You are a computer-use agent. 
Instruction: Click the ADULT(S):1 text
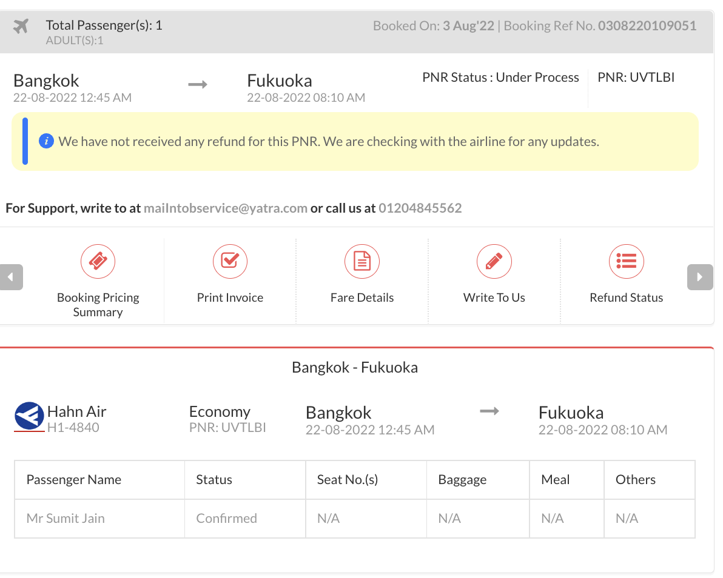[x=74, y=41]
